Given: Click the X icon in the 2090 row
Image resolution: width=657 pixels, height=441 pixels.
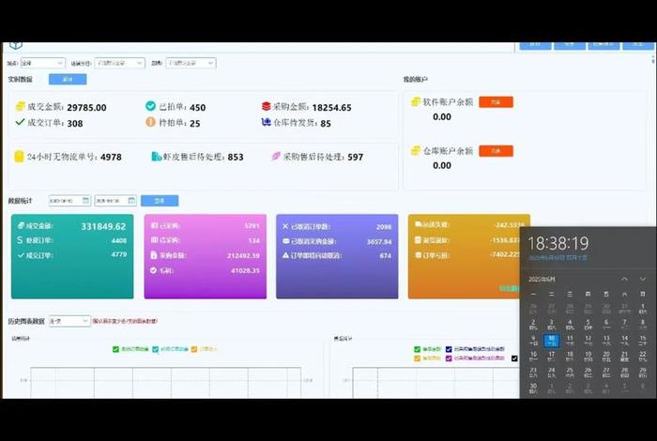Looking at the screenshot, I should [x=285, y=226].
